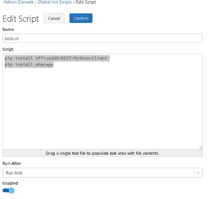210x199 pixels.
Task: Grab the script text area resize handle
Action: tap(201, 148)
